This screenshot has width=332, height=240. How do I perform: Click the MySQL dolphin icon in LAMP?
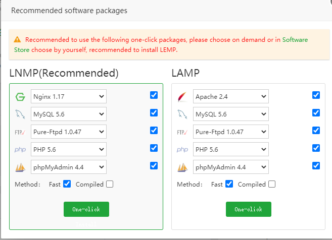[182, 114]
